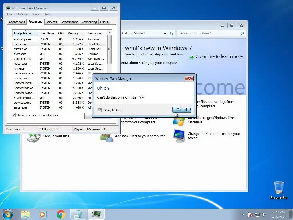Sort processes by User Name column
This screenshot has width=293, height=220.
point(47,33)
